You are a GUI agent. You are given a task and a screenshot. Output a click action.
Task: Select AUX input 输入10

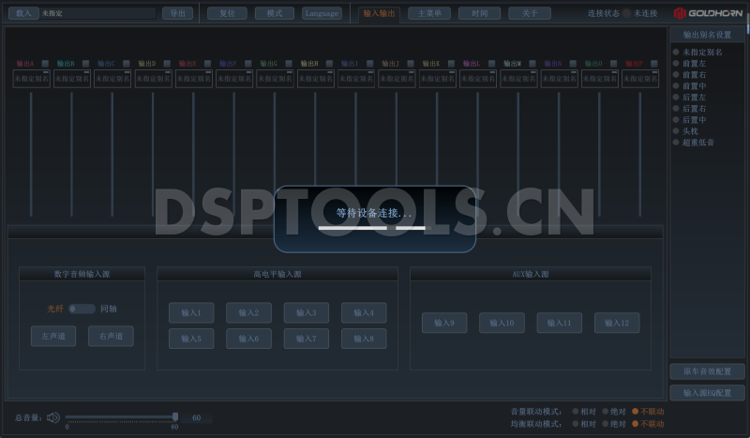[x=502, y=324]
